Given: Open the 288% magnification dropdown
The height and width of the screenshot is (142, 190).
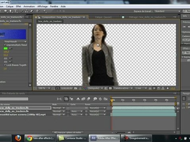Looking at the screenshot, I should tap(44, 88).
